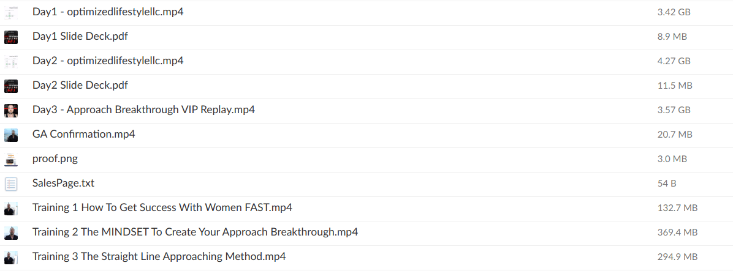
Task: Click the Training 2 video thumbnail
Action: (x=11, y=232)
